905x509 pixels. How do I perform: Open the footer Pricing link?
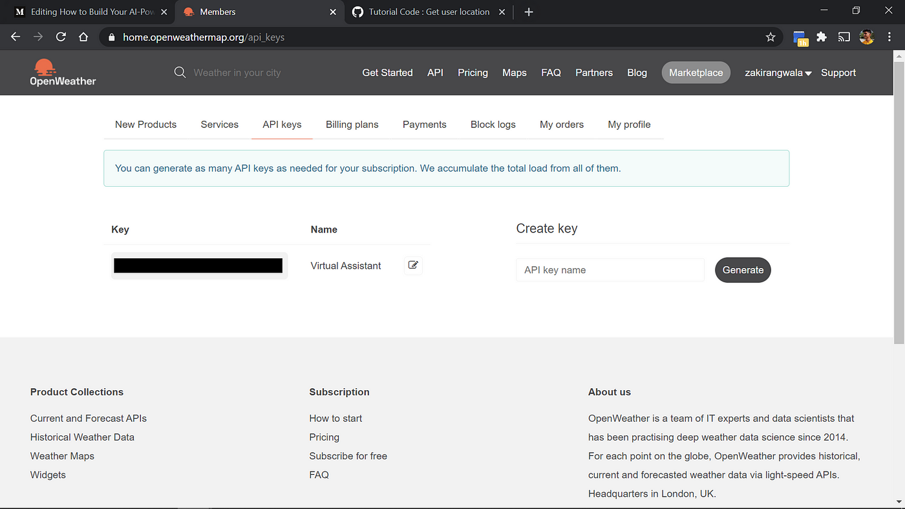(x=324, y=437)
